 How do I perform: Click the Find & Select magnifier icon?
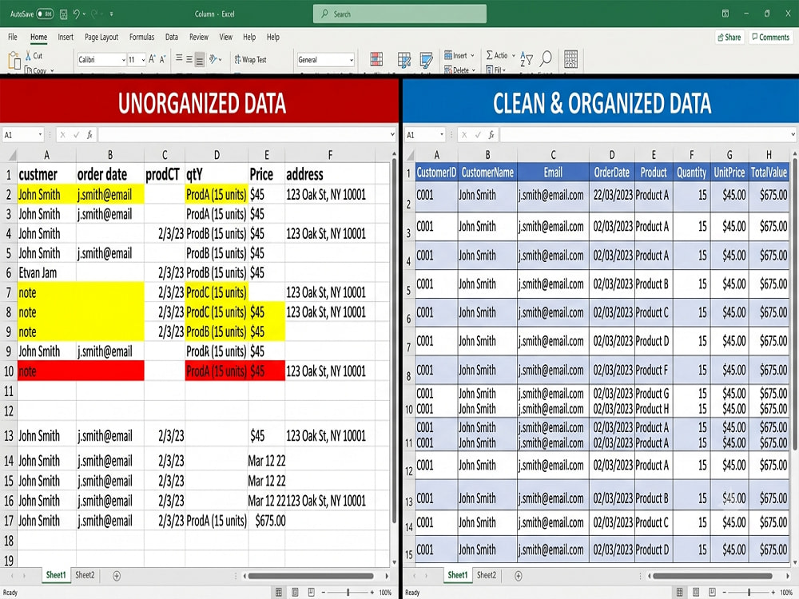click(546, 59)
